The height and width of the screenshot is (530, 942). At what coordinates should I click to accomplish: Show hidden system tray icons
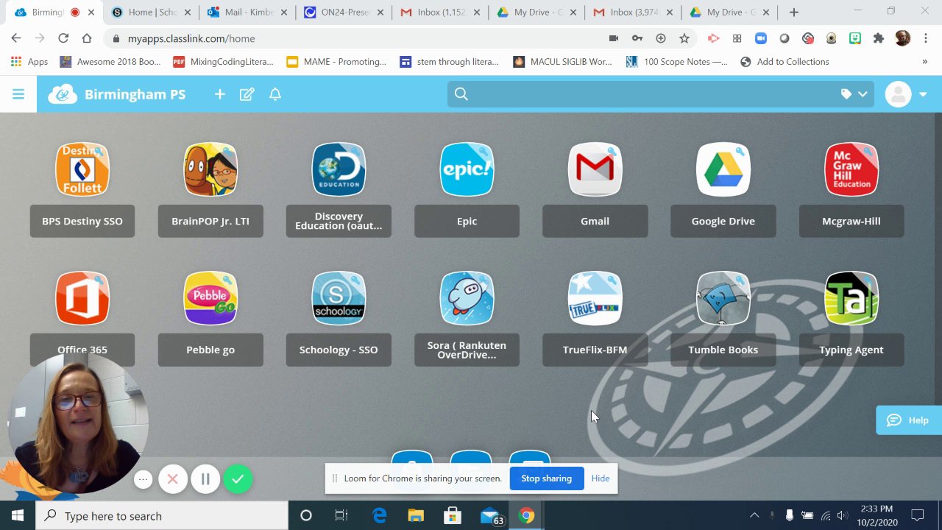click(x=754, y=516)
